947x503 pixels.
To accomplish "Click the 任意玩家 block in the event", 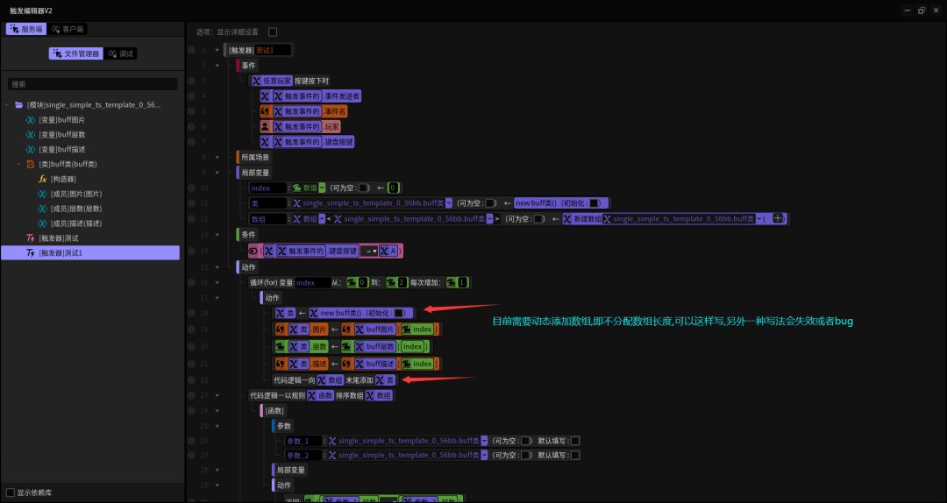I will 272,81.
